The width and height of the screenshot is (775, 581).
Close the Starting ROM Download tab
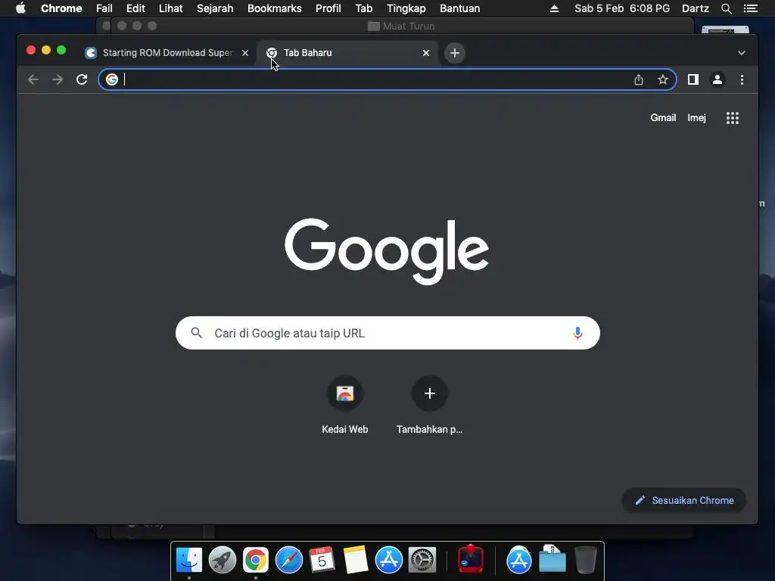pyautogui.click(x=245, y=53)
